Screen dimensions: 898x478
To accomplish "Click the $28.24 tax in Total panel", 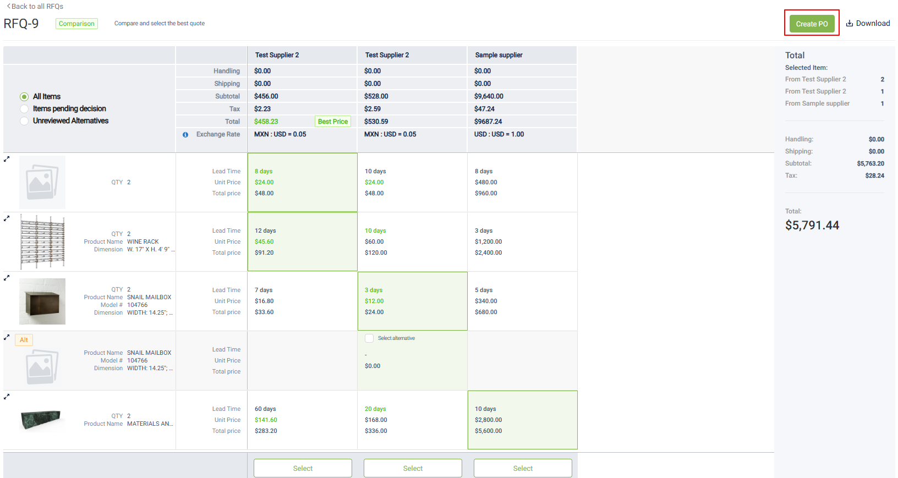I will [875, 175].
